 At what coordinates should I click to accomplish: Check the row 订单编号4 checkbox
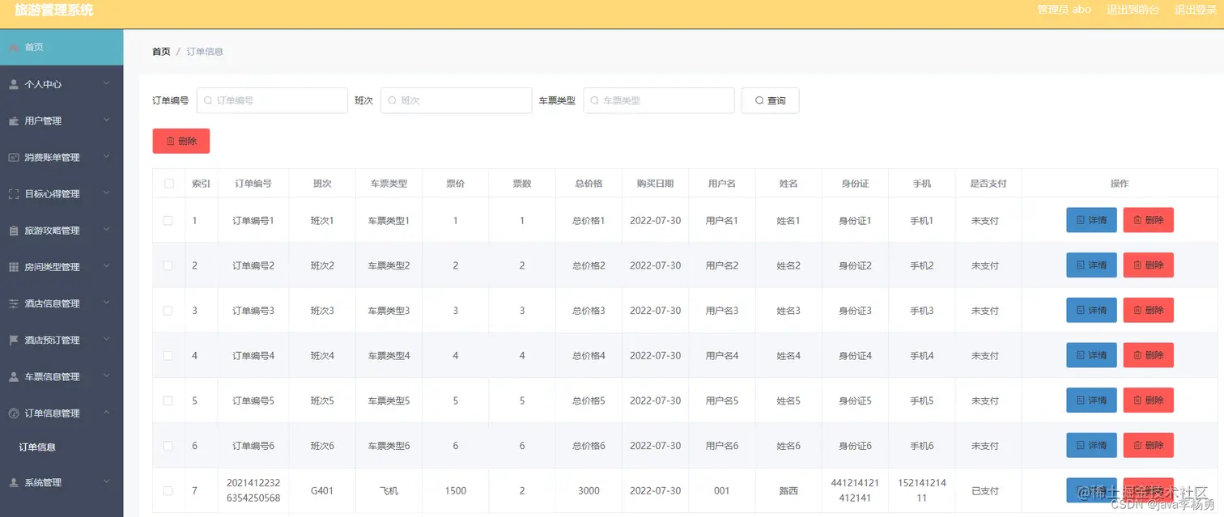tap(168, 355)
